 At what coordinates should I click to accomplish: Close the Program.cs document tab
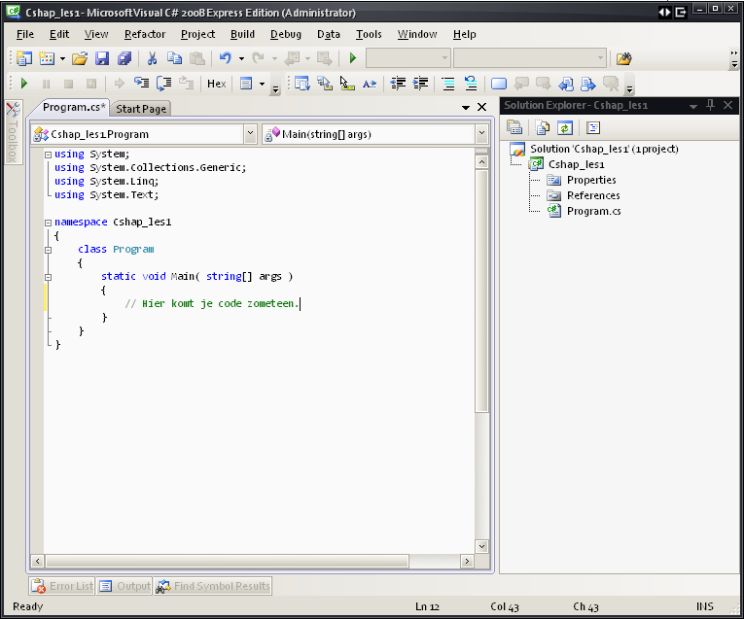coord(481,107)
